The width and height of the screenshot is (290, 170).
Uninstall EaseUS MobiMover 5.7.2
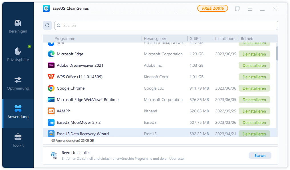(254, 123)
